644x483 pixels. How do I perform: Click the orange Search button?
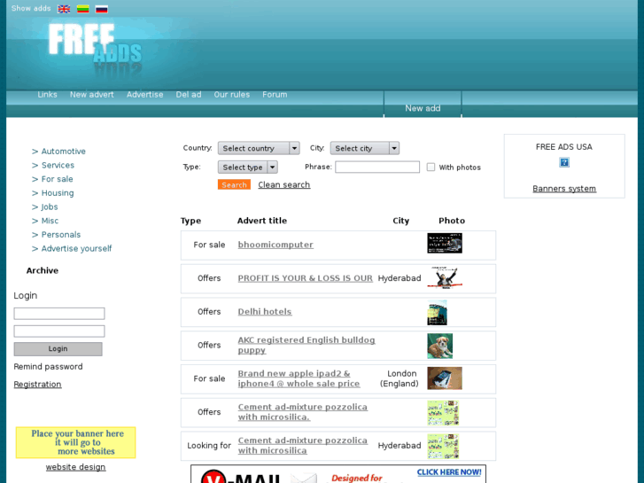pos(234,184)
